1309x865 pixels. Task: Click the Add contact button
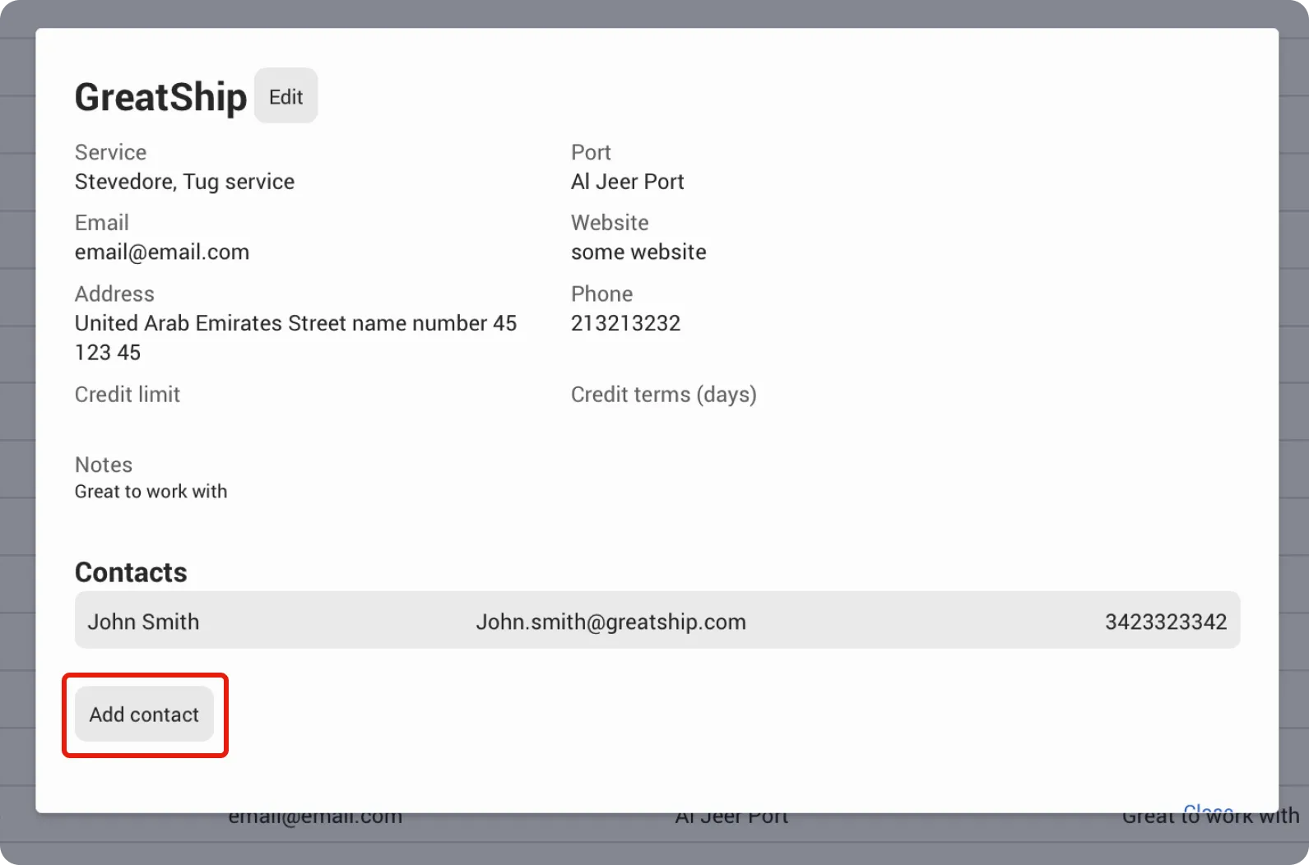coord(144,715)
